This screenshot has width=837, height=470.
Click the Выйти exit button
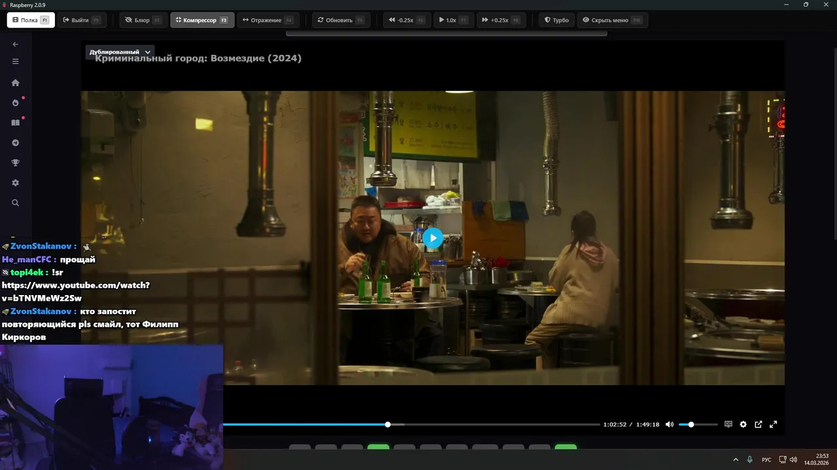(81, 20)
